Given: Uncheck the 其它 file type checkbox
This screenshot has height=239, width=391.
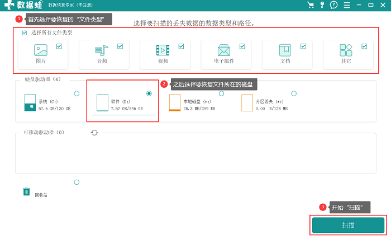Looking at the screenshot, I should tap(364, 46).
